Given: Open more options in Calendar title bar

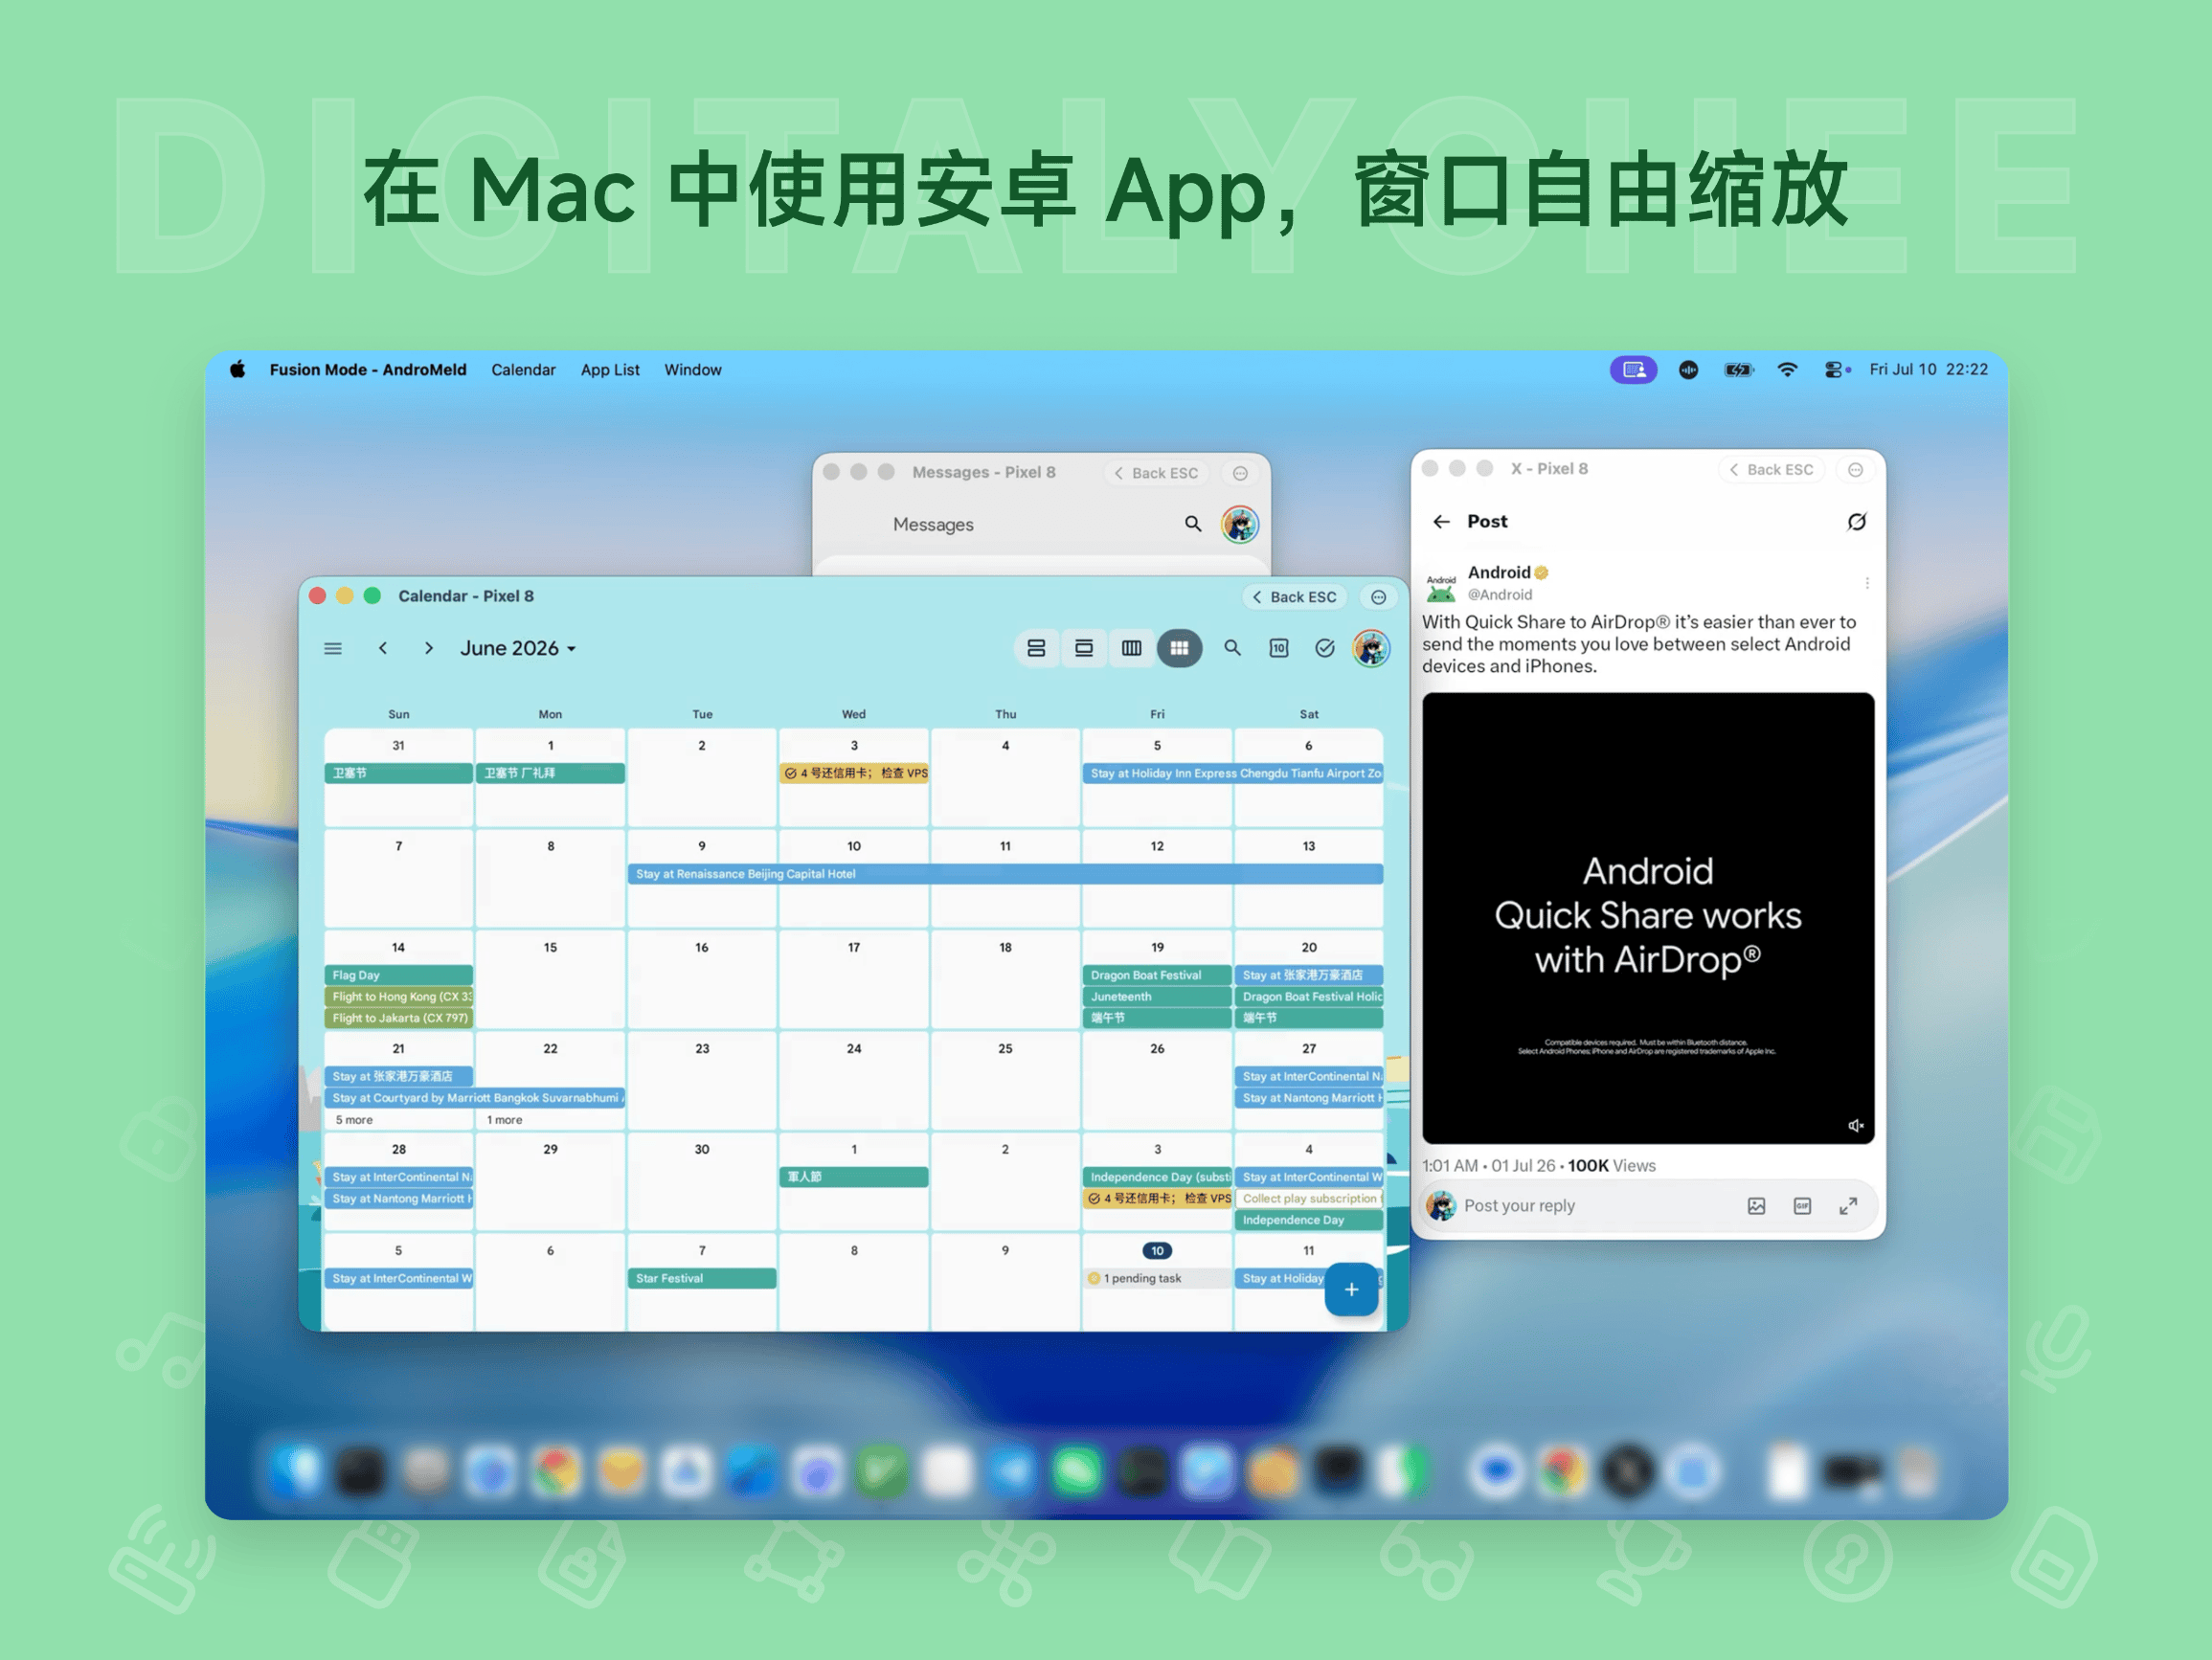Looking at the screenshot, I should [x=1379, y=597].
